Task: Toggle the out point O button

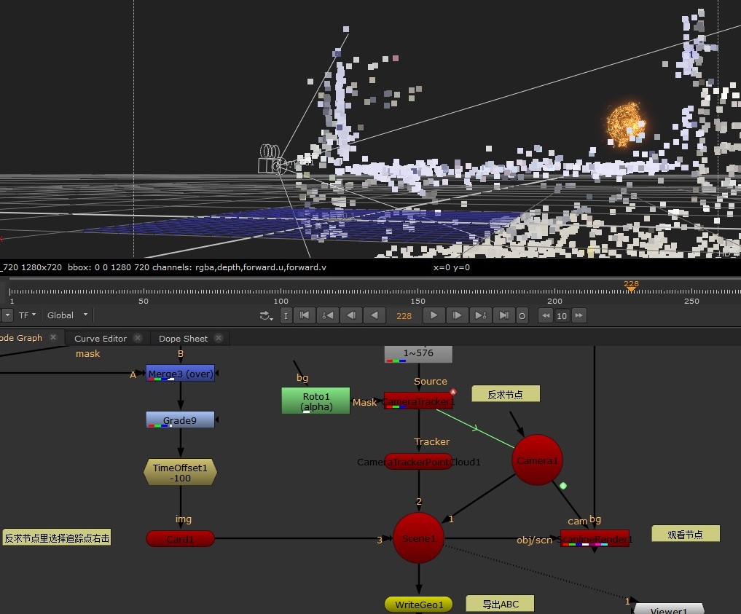Action: coord(522,315)
